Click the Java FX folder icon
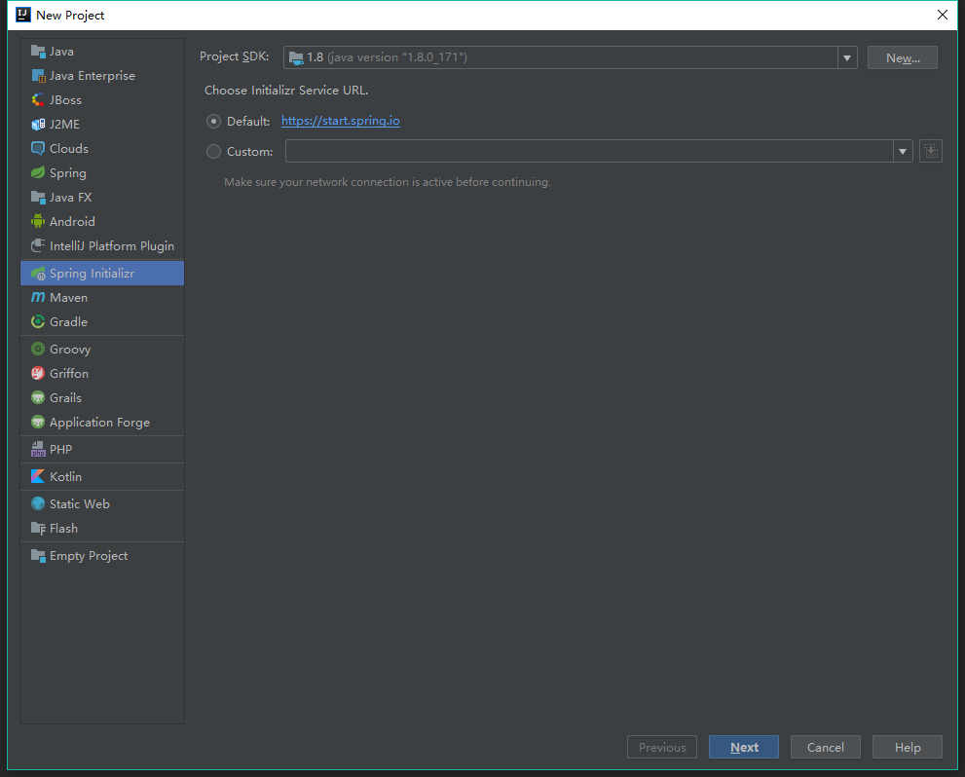The height and width of the screenshot is (777, 965). pos(38,198)
